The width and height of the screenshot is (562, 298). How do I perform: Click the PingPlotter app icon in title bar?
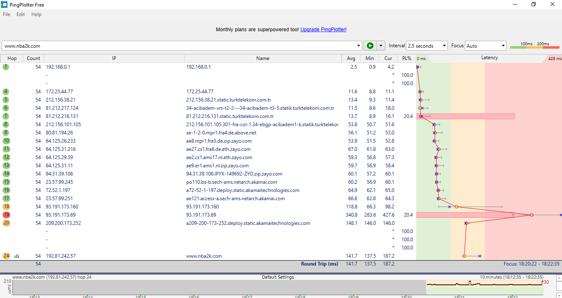pyautogui.click(x=4, y=5)
